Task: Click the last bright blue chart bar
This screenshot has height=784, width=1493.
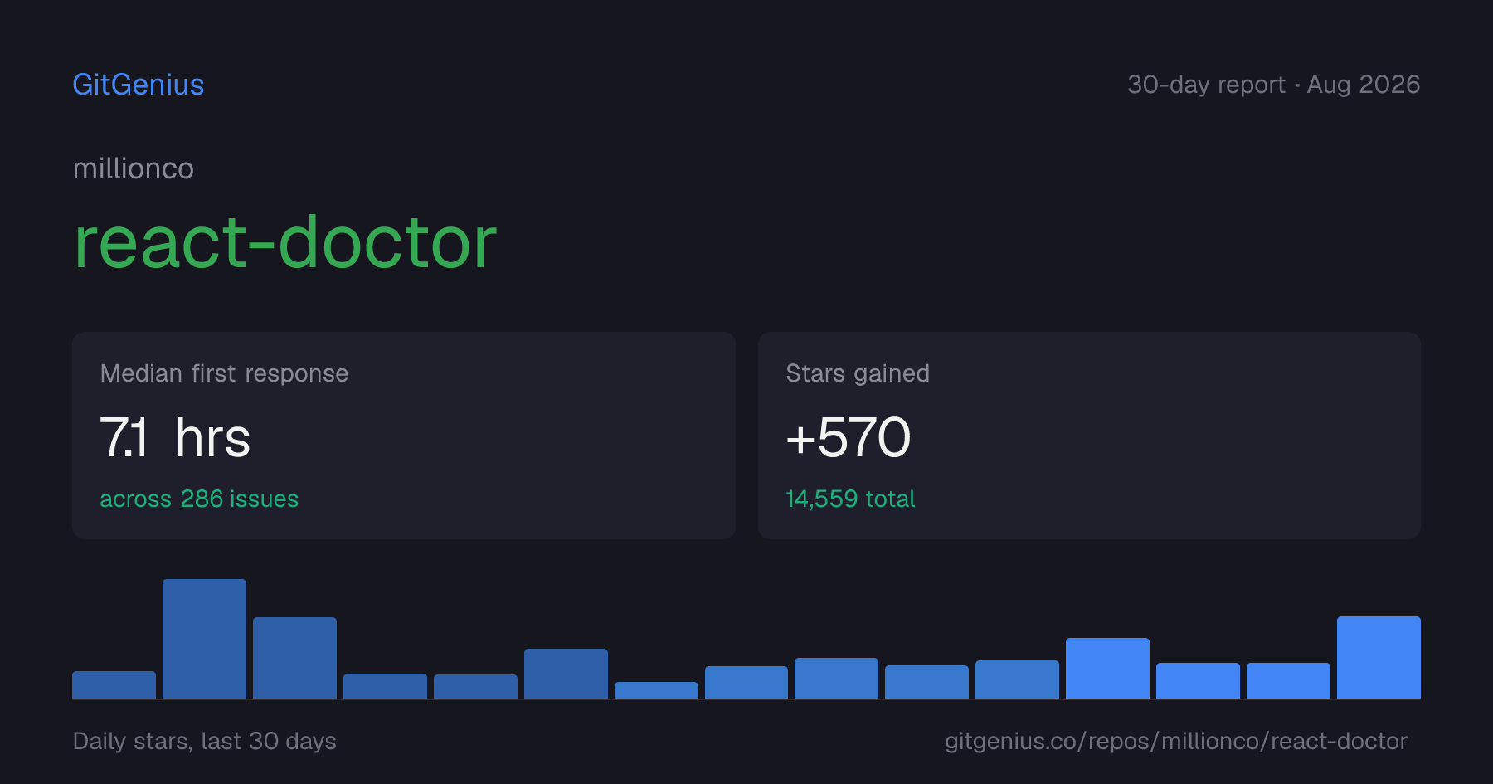Action: 1379,657
